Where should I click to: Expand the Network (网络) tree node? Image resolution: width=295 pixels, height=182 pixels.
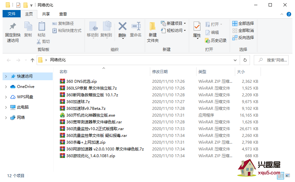6,118
